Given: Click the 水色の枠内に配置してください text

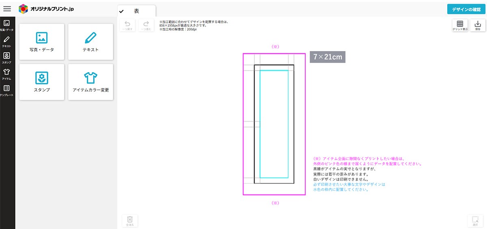Looking at the screenshot, I should pyautogui.click(x=340, y=189).
